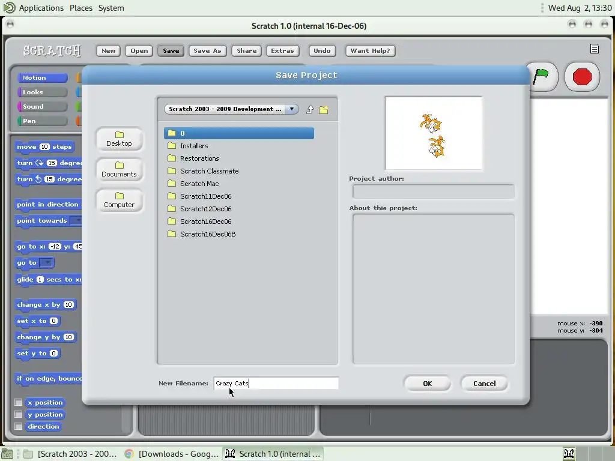615x461 pixels.
Task: Select the Pen category
Action: [x=43, y=121]
